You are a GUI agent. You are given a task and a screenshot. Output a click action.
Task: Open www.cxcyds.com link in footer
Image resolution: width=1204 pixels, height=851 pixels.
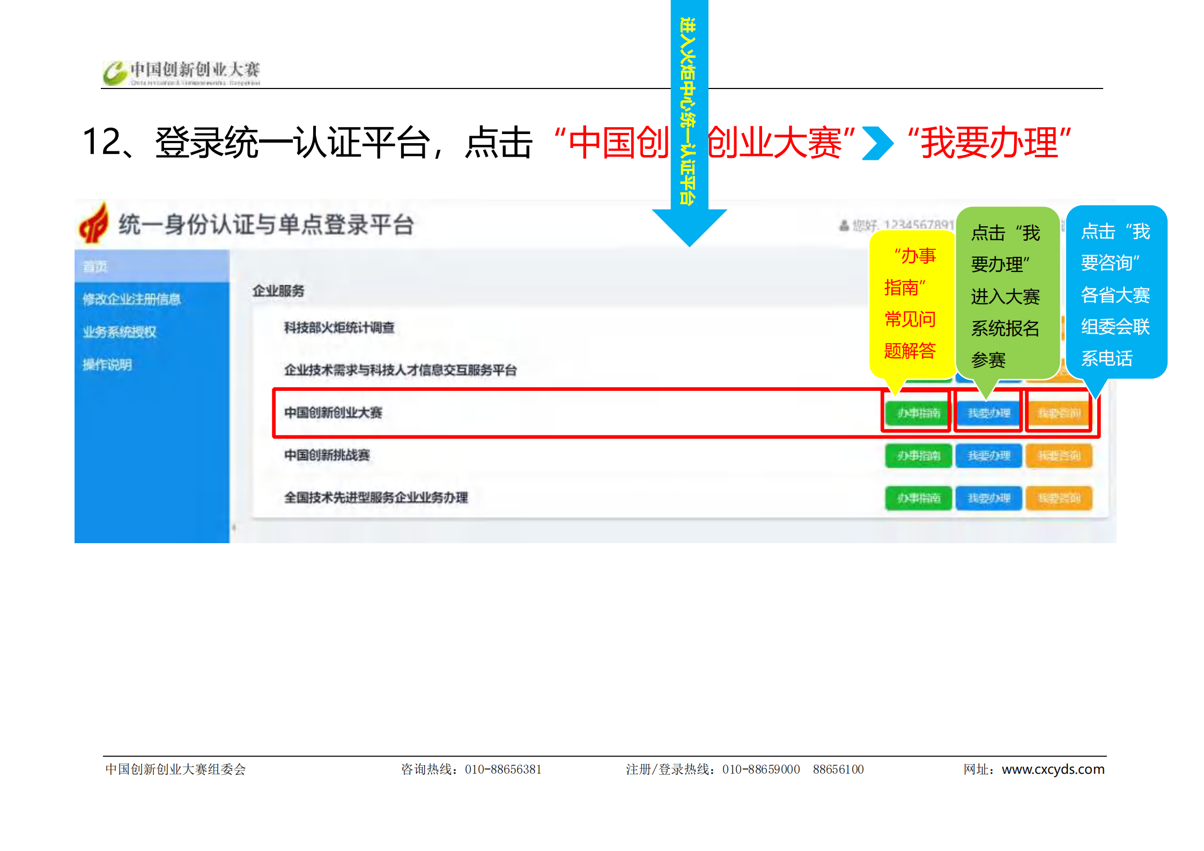1053,769
